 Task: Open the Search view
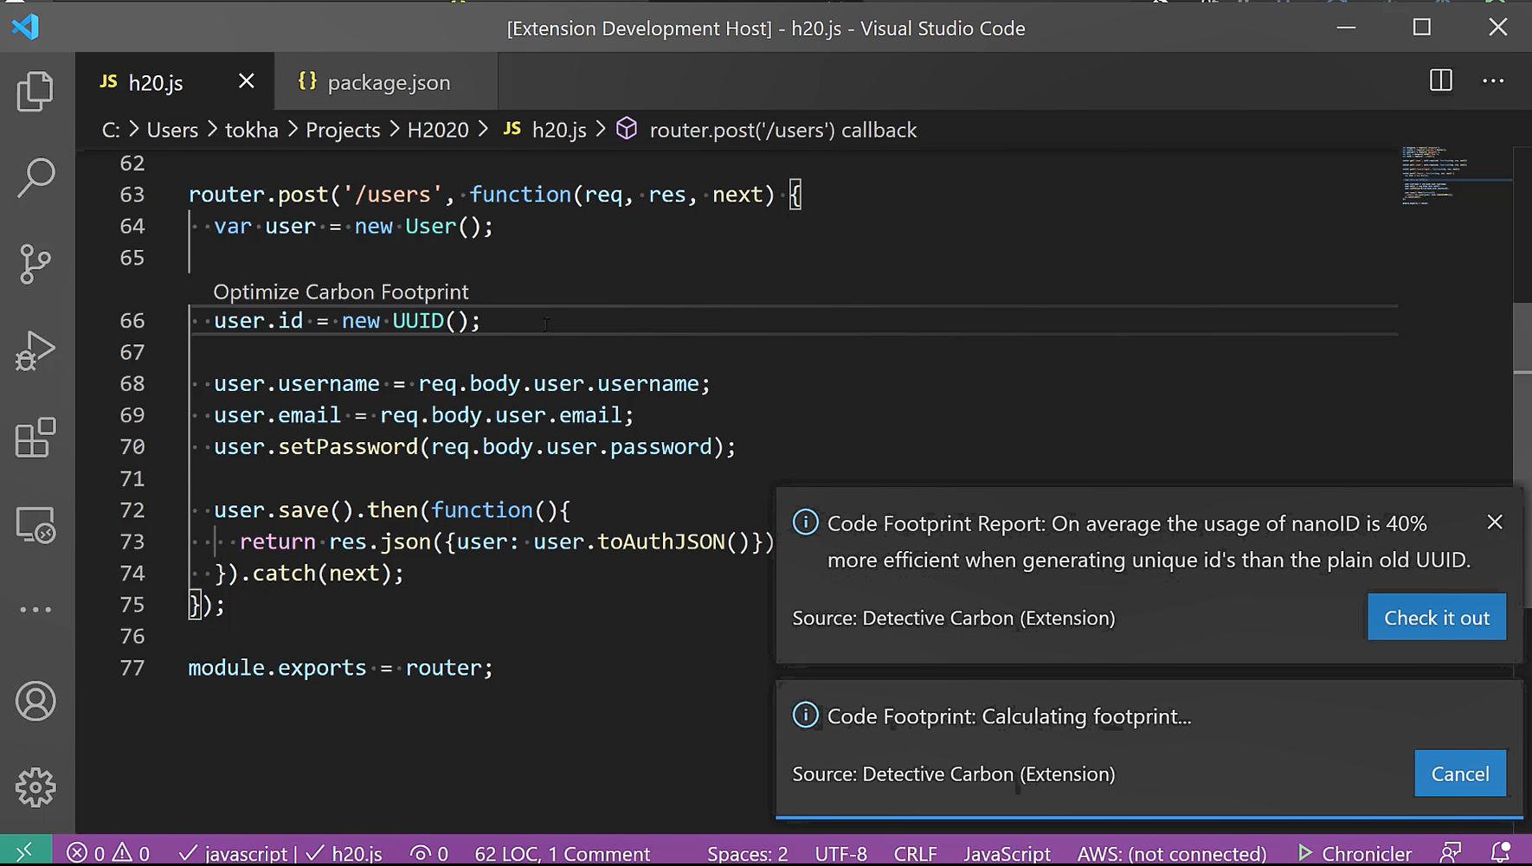tap(35, 176)
